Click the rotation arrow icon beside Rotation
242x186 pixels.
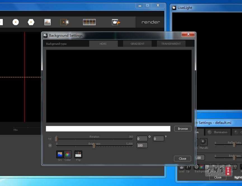[50, 138]
